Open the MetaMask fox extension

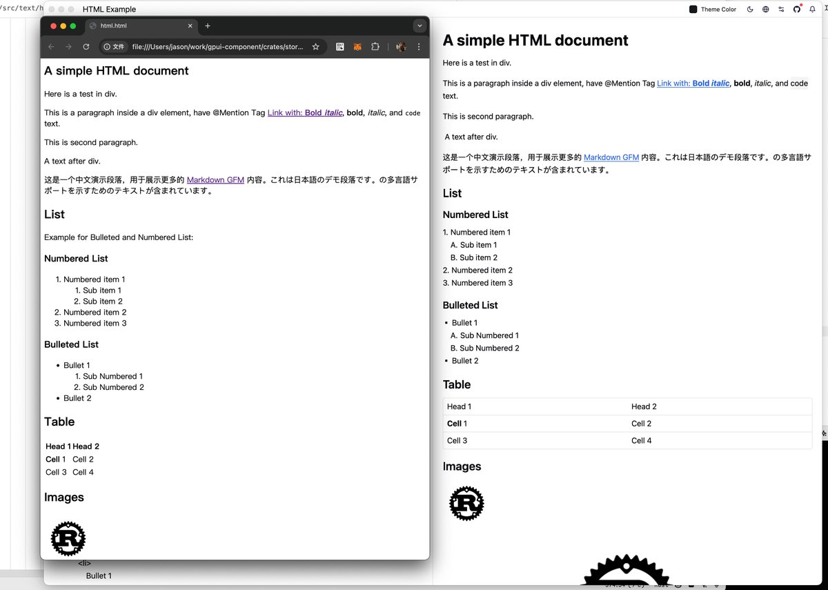click(x=357, y=47)
